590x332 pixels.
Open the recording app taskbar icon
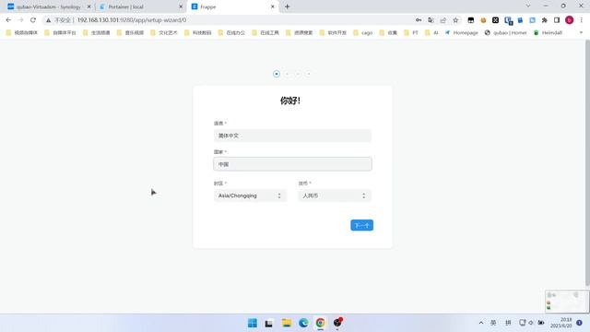coord(337,323)
